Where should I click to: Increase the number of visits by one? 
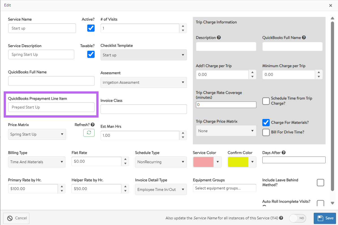183,26
